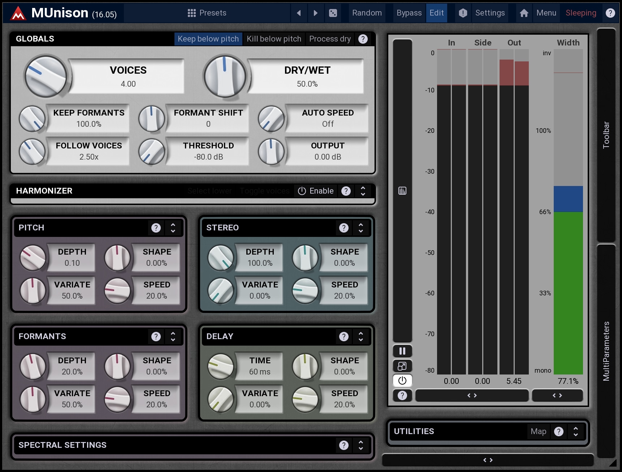
Task: Enable Kill below pitch option
Action: click(x=274, y=39)
